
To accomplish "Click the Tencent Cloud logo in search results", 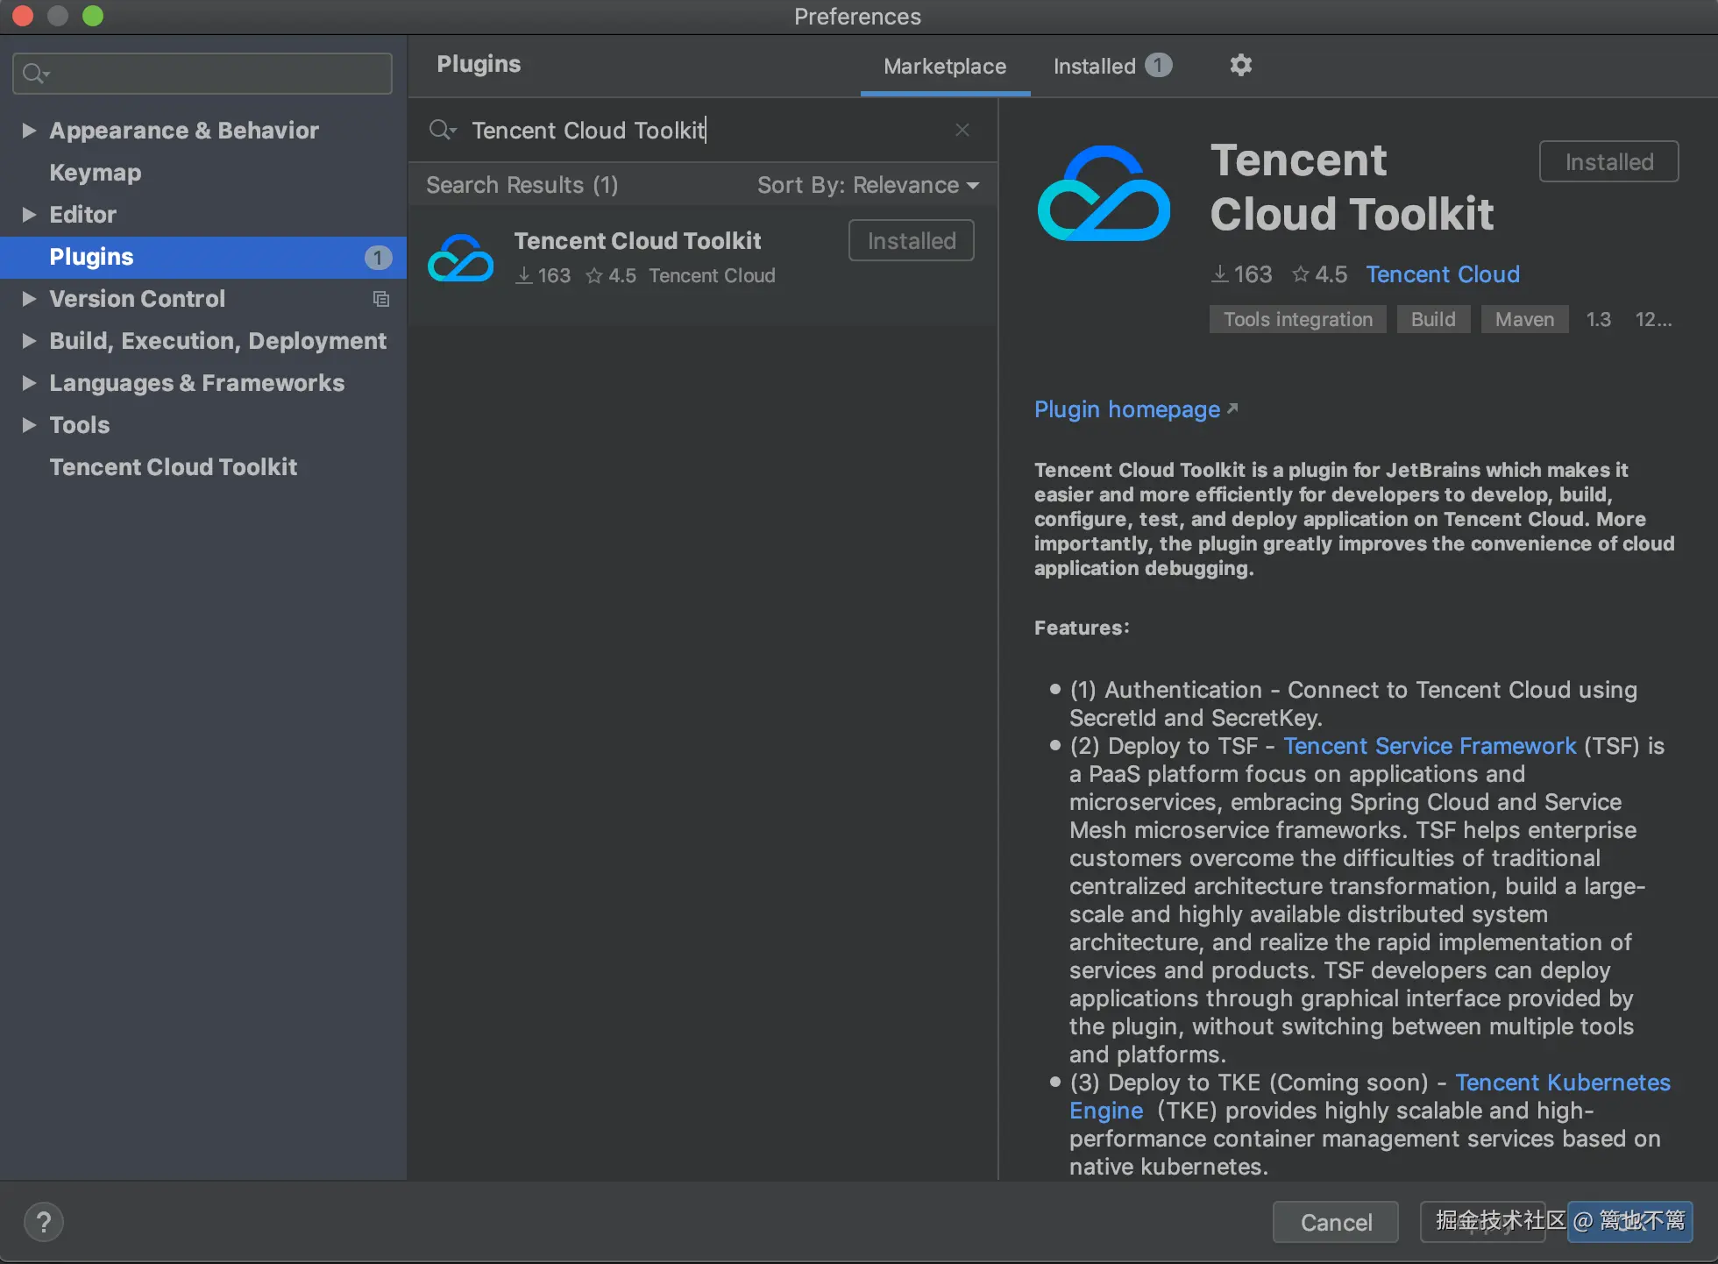I will click(461, 258).
